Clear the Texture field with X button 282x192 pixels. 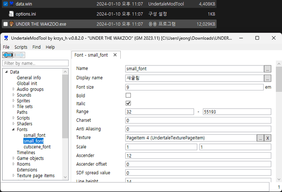(267, 138)
